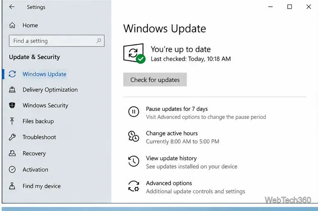The image size is (318, 211).
Task: Open Find my device settings
Action: pyautogui.click(x=42, y=186)
